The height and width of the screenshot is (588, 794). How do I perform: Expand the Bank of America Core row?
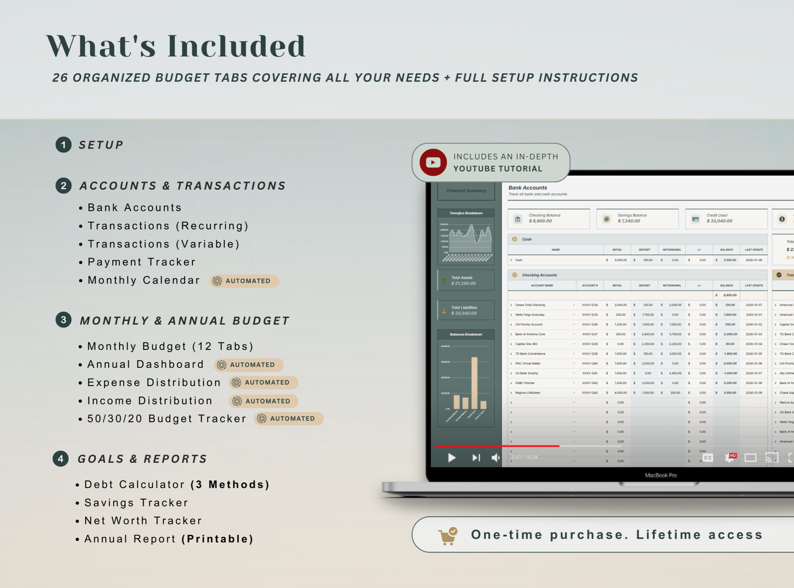tap(511, 334)
